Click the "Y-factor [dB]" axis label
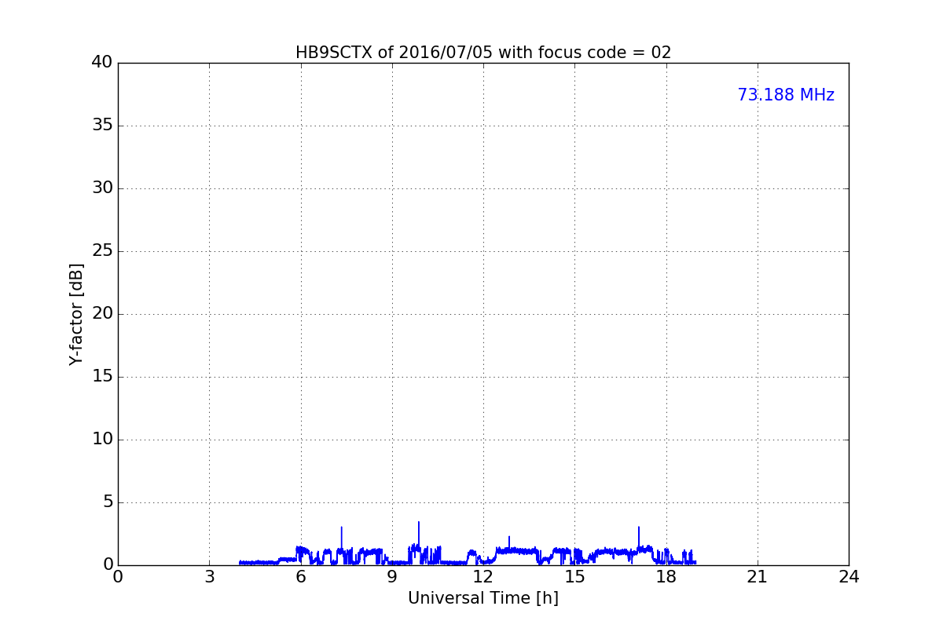The height and width of the screenshot is (628, 943). coord(76,314)
